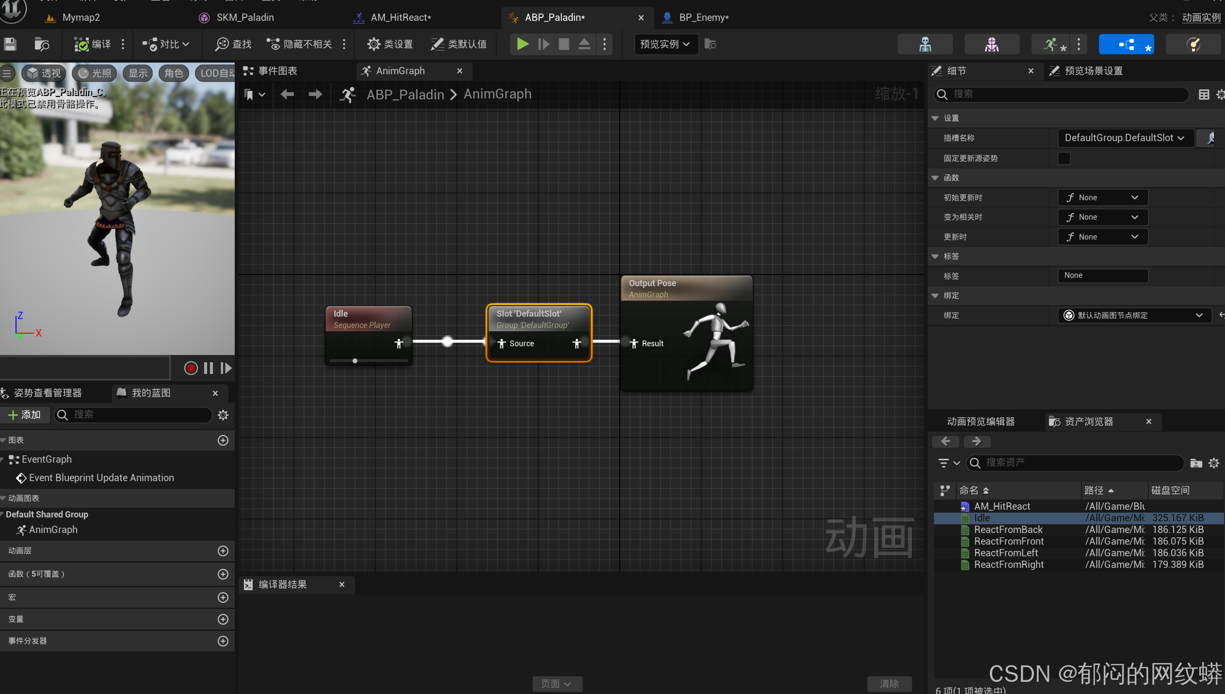Click the navigate back arrow in AnimGraph
The width and height of the screenshot is (1225, 694).
click(287, 94)
